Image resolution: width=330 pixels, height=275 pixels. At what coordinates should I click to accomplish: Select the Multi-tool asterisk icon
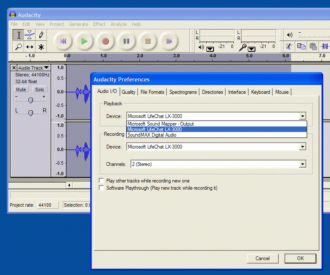(41, 47)
